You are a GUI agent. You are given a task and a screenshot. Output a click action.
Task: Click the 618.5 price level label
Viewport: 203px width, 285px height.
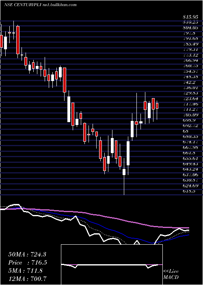click(189, 191)
